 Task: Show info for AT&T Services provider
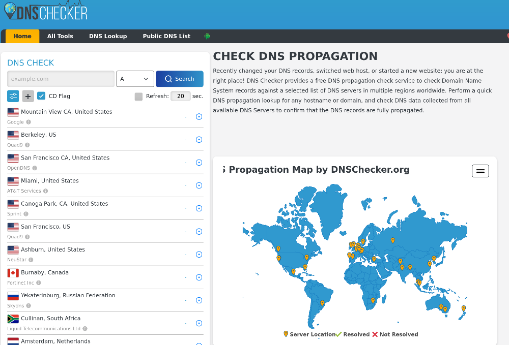(x=46, y=191)
